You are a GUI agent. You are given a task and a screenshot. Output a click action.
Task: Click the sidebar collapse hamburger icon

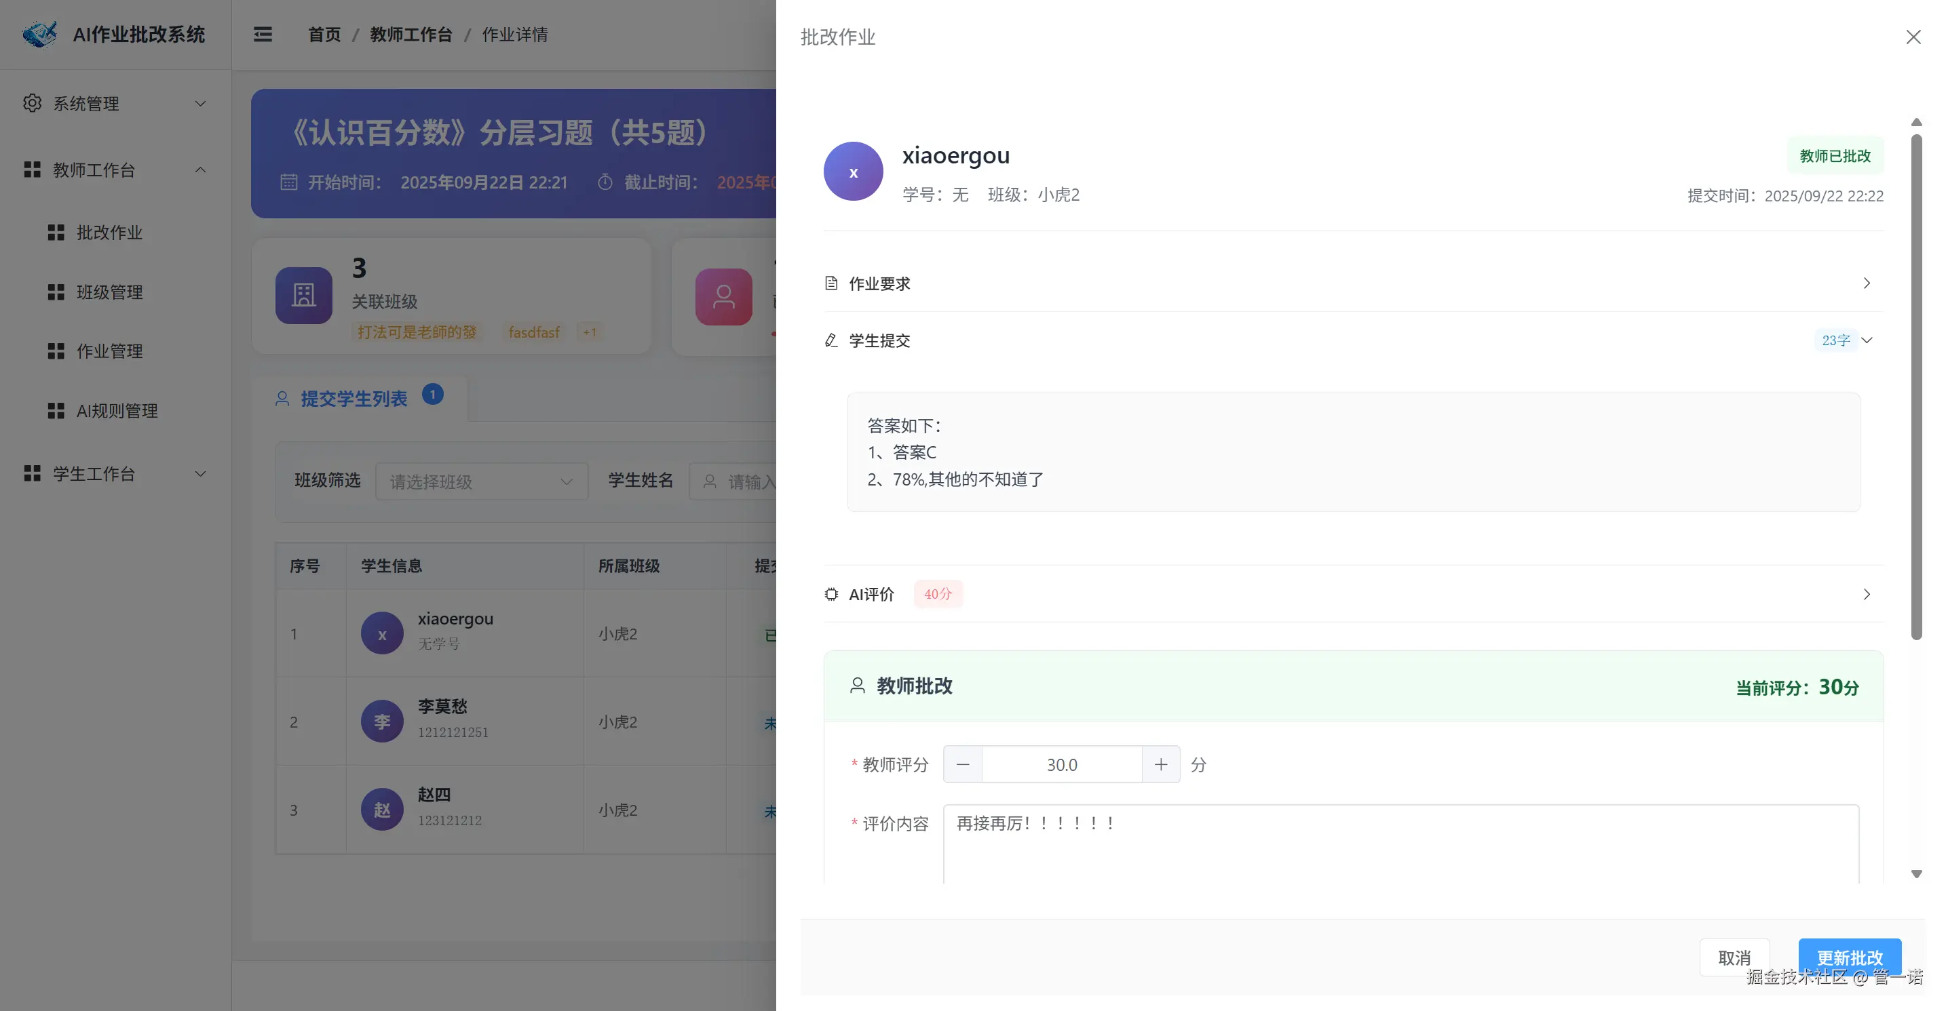(263, 34)
